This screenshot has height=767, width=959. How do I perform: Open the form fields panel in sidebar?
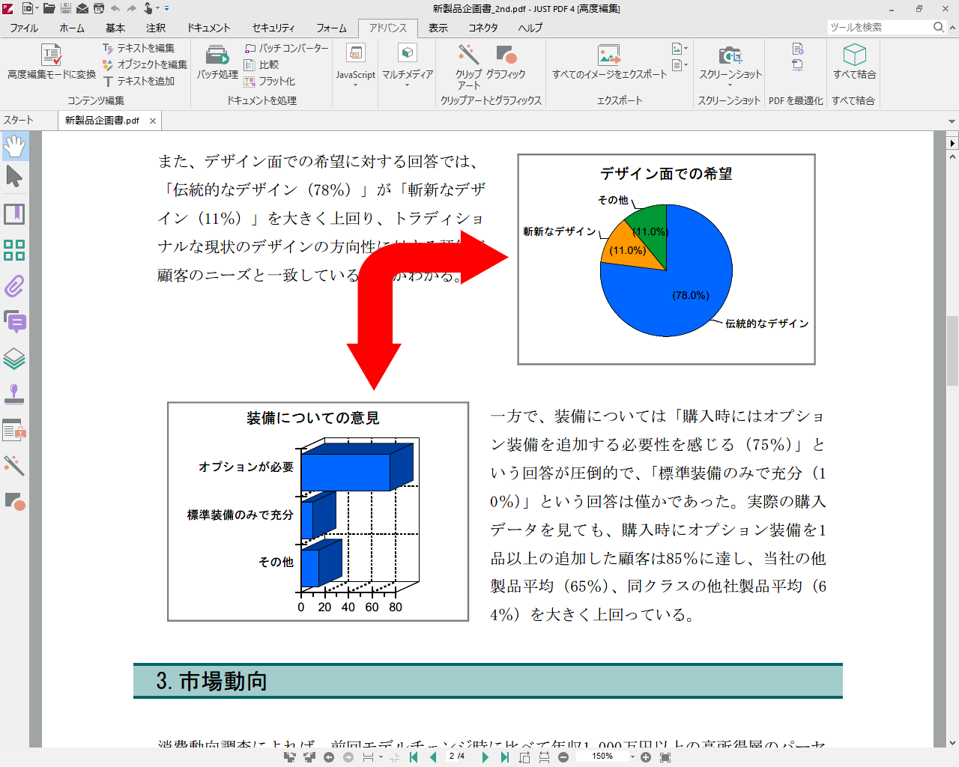click(x=14, y=430)
